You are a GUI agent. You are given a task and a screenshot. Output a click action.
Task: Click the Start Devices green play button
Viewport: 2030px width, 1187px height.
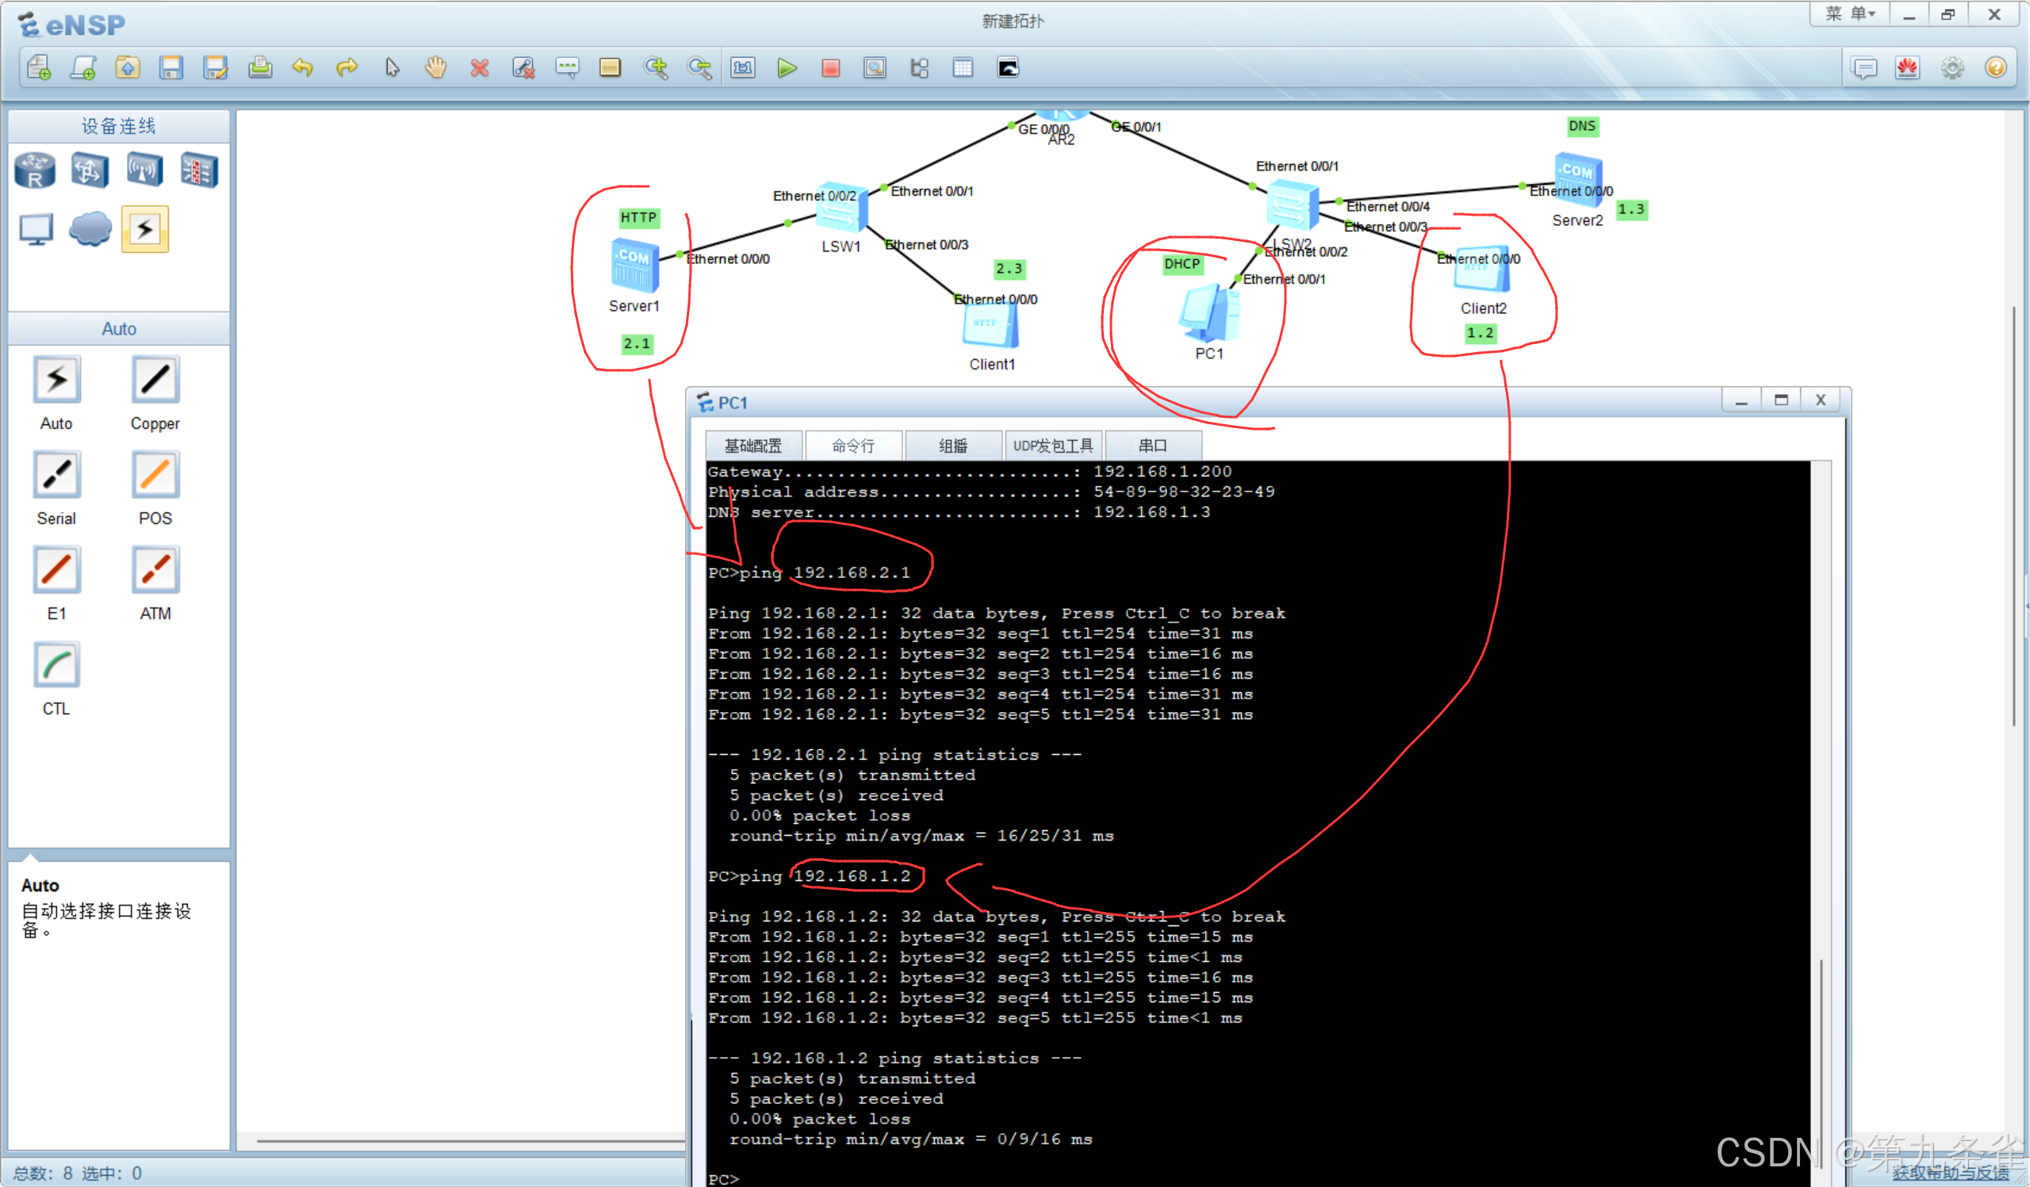point(787,68)
